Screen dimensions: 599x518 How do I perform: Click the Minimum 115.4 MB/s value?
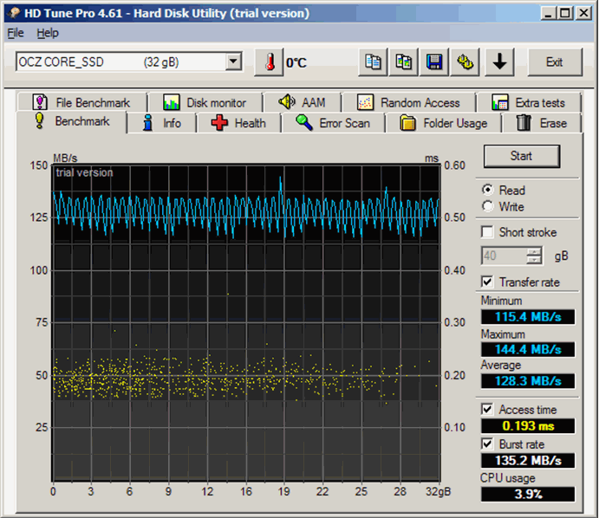pos(528,317)
